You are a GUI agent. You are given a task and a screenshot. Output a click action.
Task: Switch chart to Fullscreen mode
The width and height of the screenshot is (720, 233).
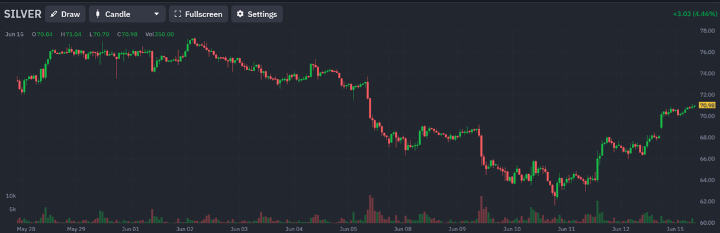pyautogui.click(x=198, y=14)
